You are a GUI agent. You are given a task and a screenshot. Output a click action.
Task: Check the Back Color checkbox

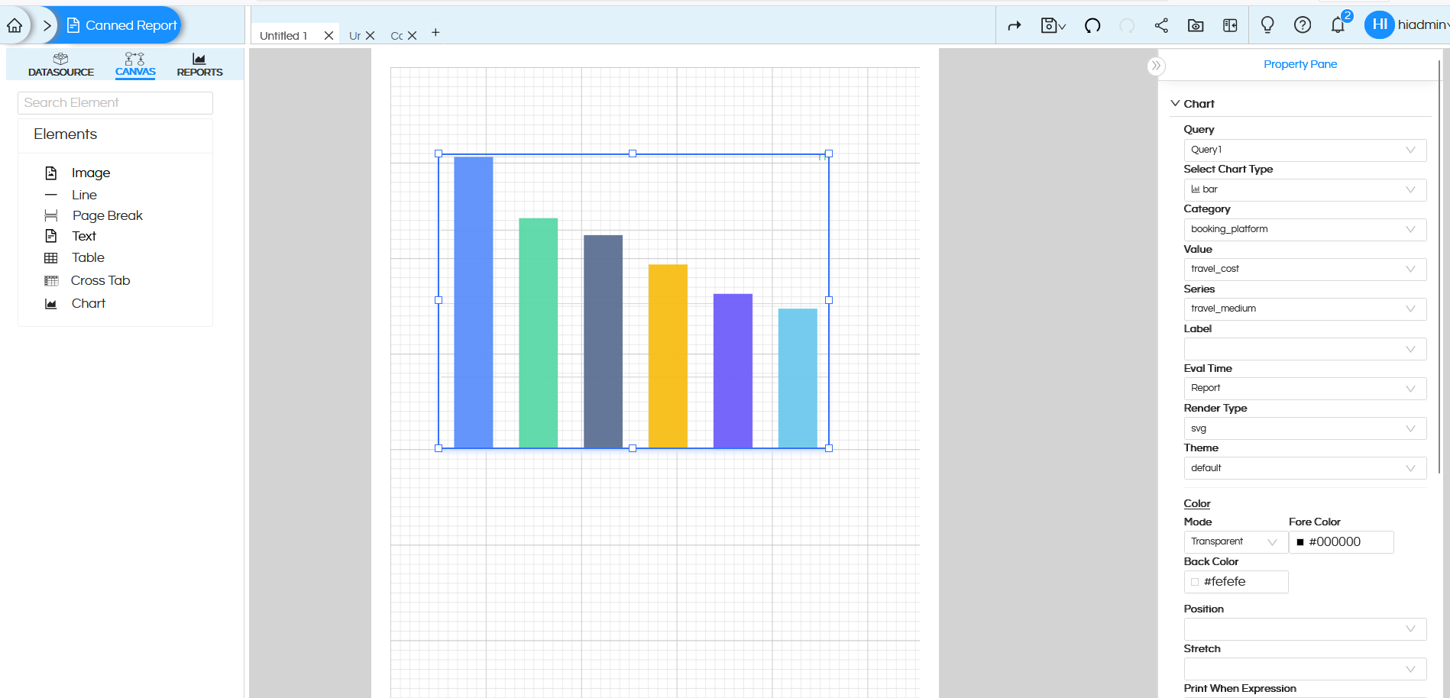(x=1195, y=581)
